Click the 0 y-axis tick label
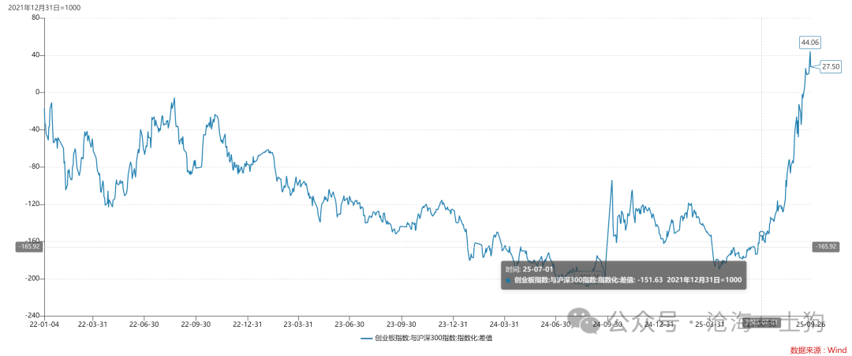Image resolution: width=852 pixels, height=356 pixels. pos(38,92)
